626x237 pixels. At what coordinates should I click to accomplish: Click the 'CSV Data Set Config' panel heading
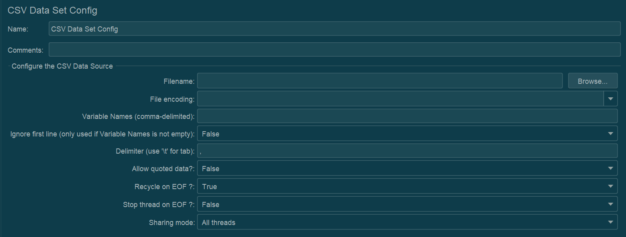pos(52,10)
